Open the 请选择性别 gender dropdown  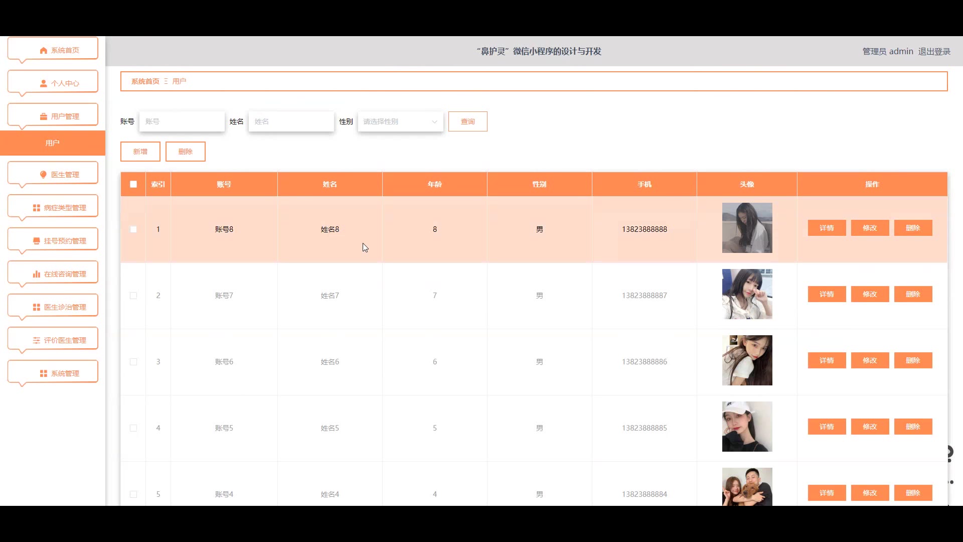[x=400, y=121]
